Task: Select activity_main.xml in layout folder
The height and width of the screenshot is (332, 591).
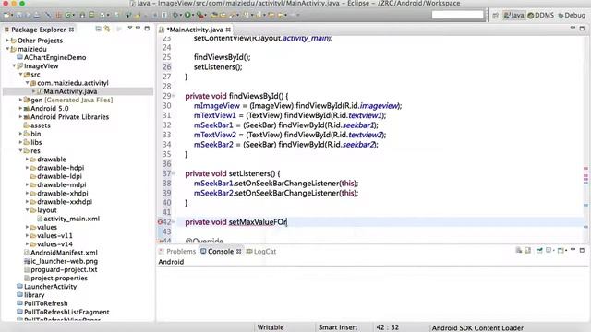Action: pos(72,219)
